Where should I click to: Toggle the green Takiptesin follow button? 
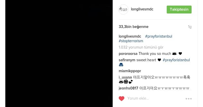coord(179,9)
